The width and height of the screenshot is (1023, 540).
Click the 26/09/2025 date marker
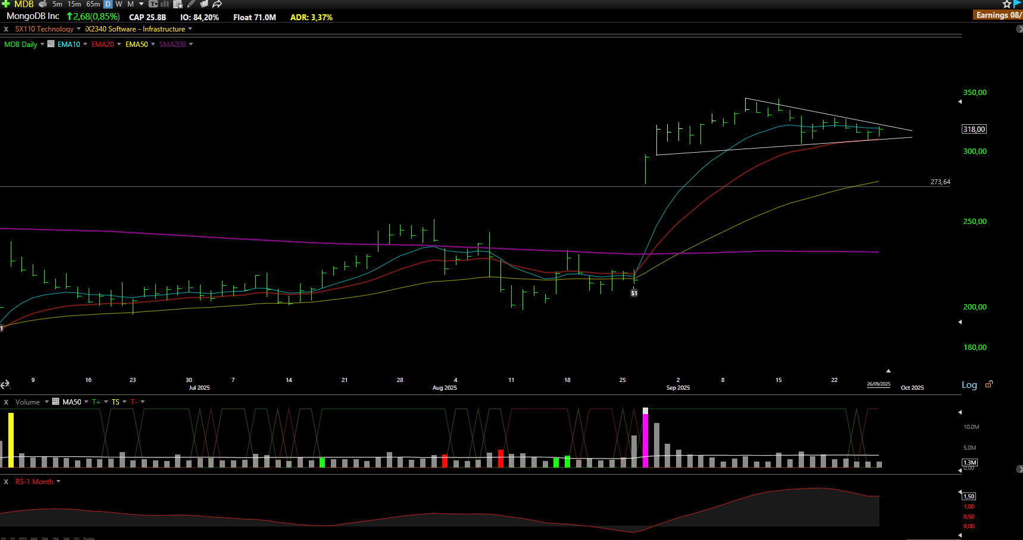878,384
